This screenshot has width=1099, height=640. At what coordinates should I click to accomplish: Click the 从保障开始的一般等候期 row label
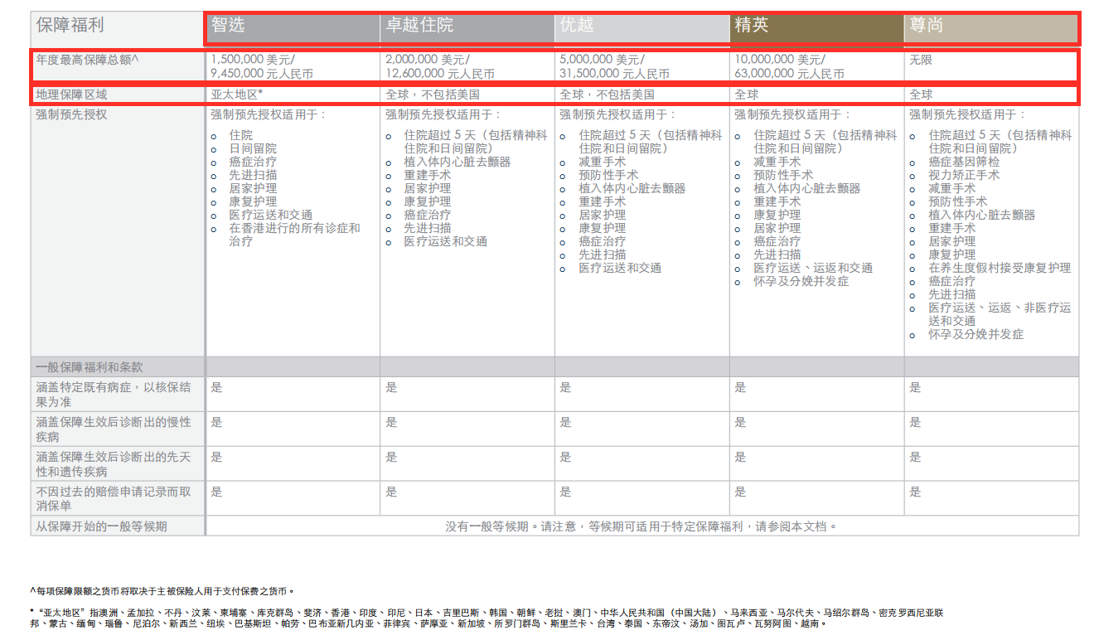pyautogui.click(x=101, y=526)
